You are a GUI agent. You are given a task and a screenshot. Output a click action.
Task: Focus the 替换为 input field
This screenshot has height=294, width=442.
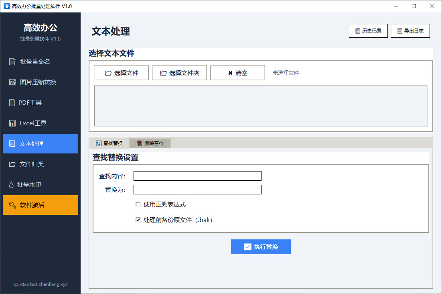197,190
